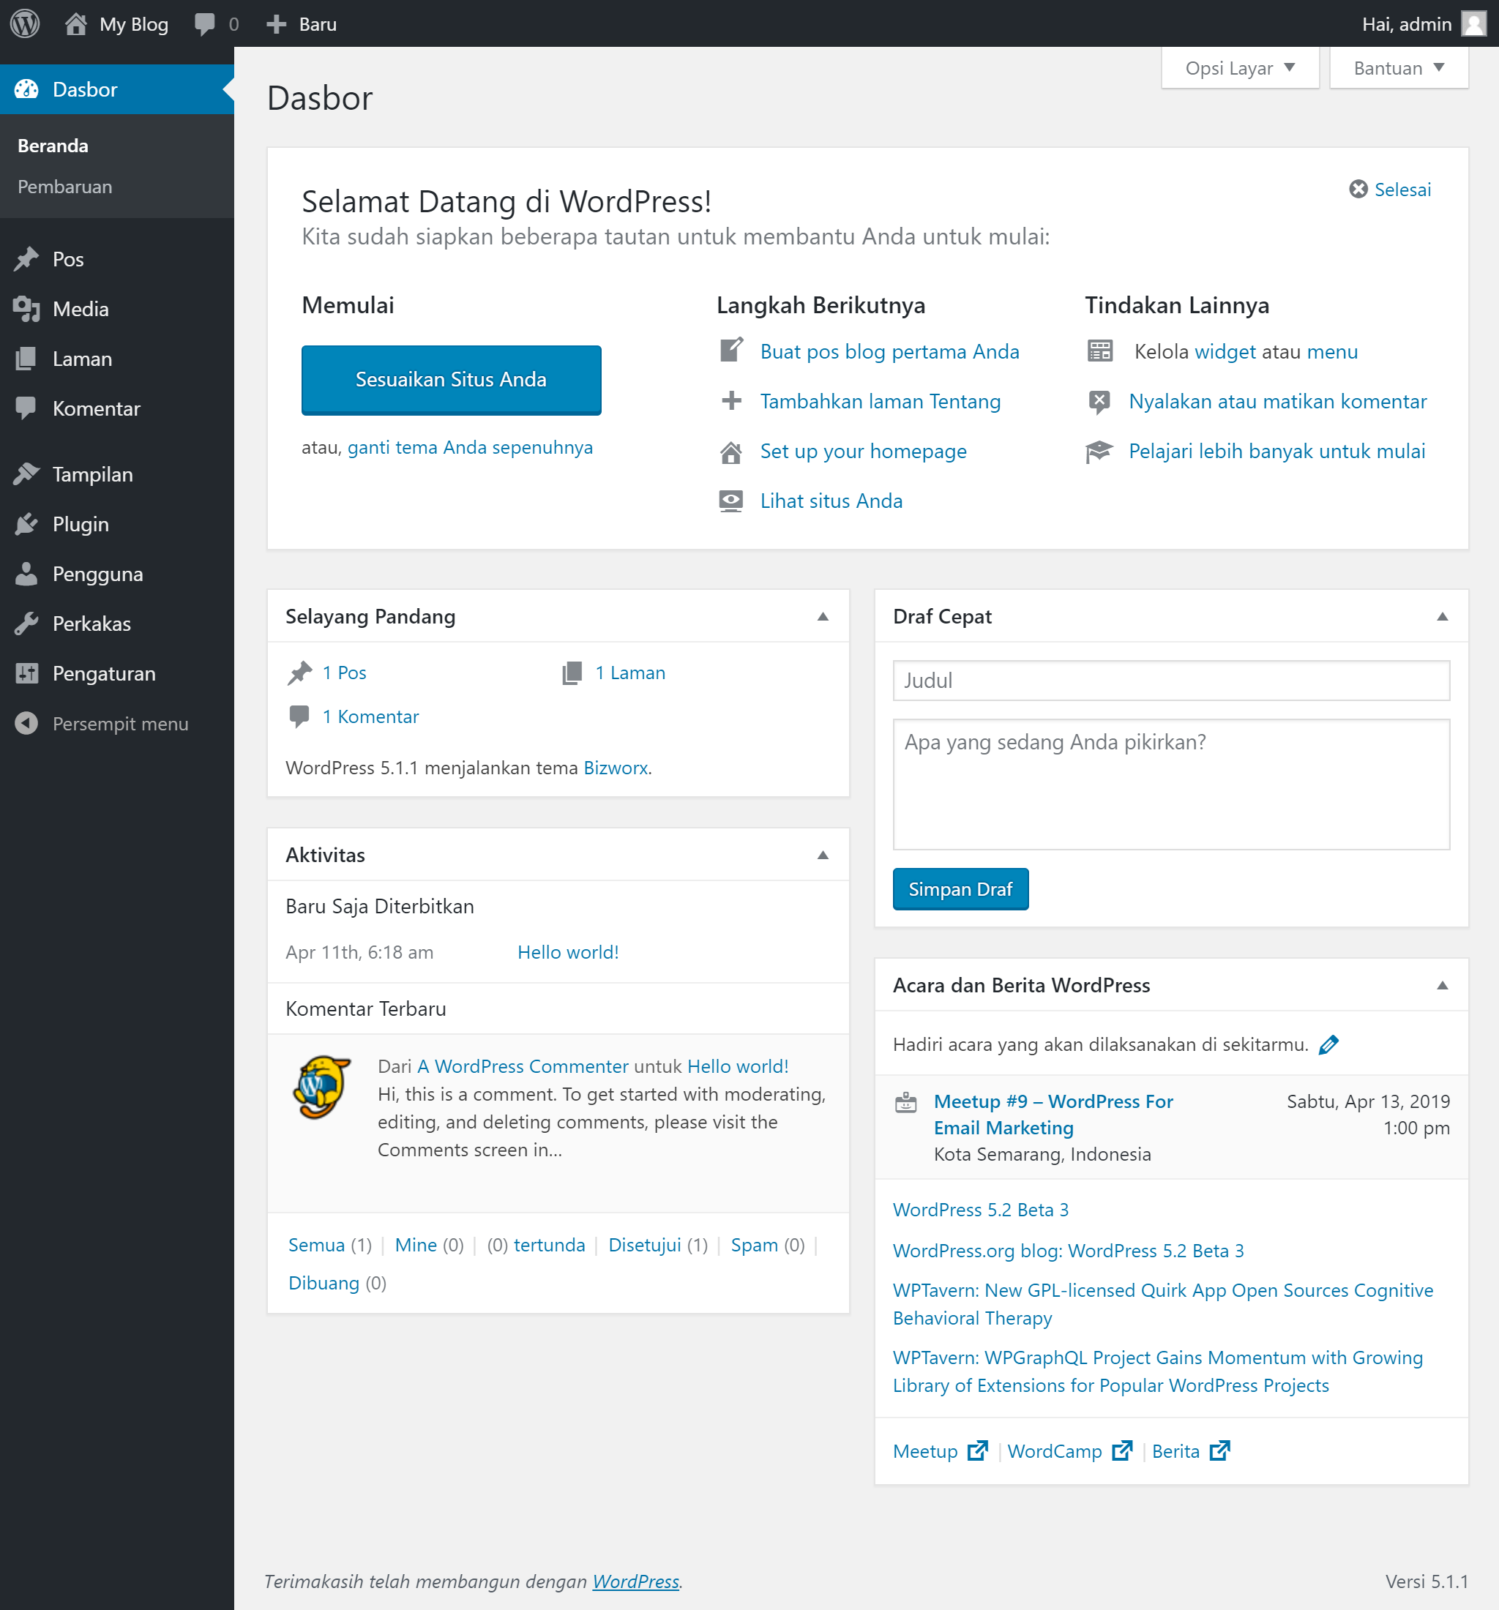Viewport: 1499px width, 1610px height.
Task: Click the WordPress logo in admin bar
Action: point(25,23)
